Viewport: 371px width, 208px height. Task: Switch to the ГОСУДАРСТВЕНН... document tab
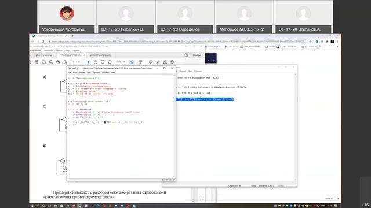(71, 55)
